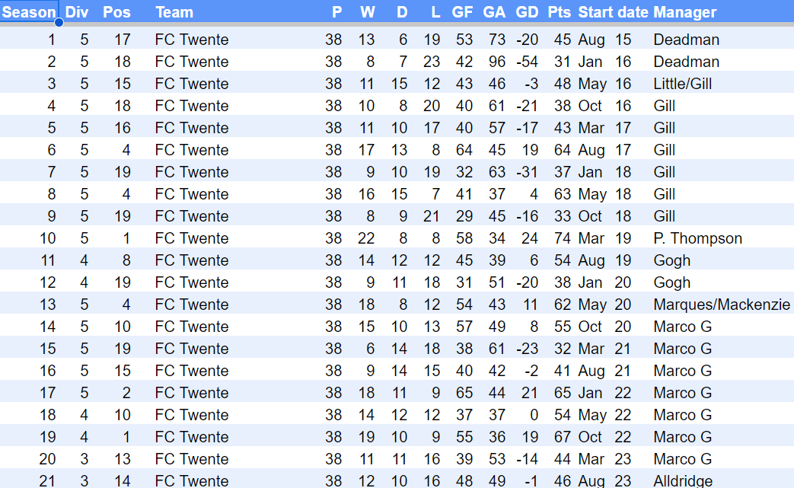Select the GF header cell
794x488 pixels.
tap(462, 11)
